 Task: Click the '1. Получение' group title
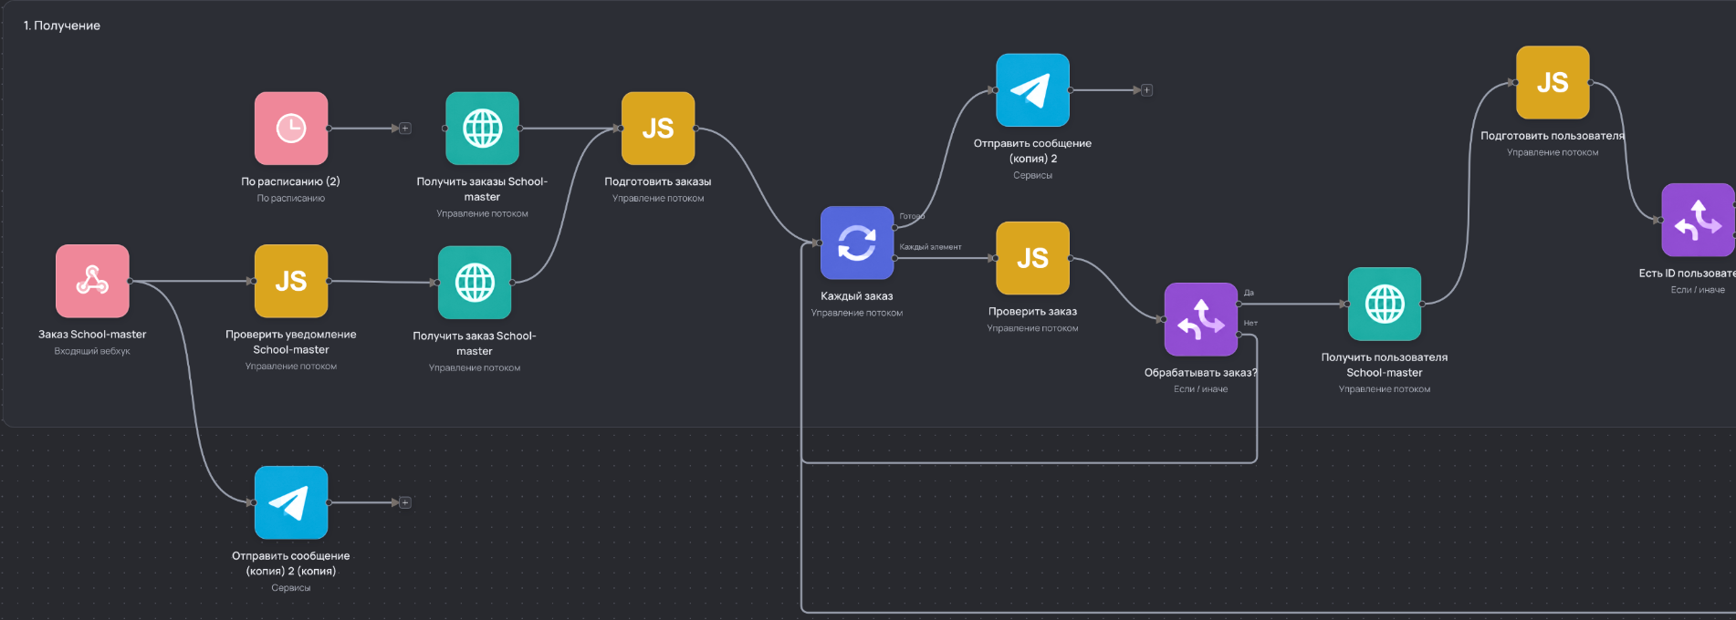(62, 26)
